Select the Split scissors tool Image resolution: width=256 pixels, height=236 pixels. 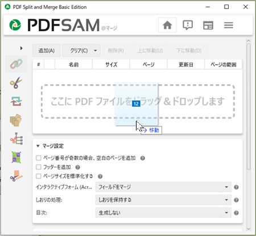pyautogui.click(x=16, y=82)
